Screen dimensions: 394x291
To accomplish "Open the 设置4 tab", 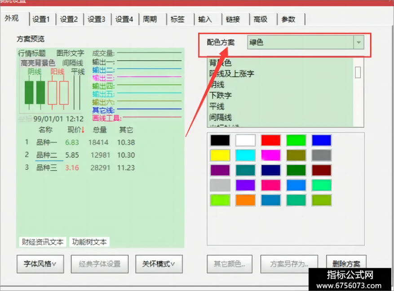I will point(124,19).
